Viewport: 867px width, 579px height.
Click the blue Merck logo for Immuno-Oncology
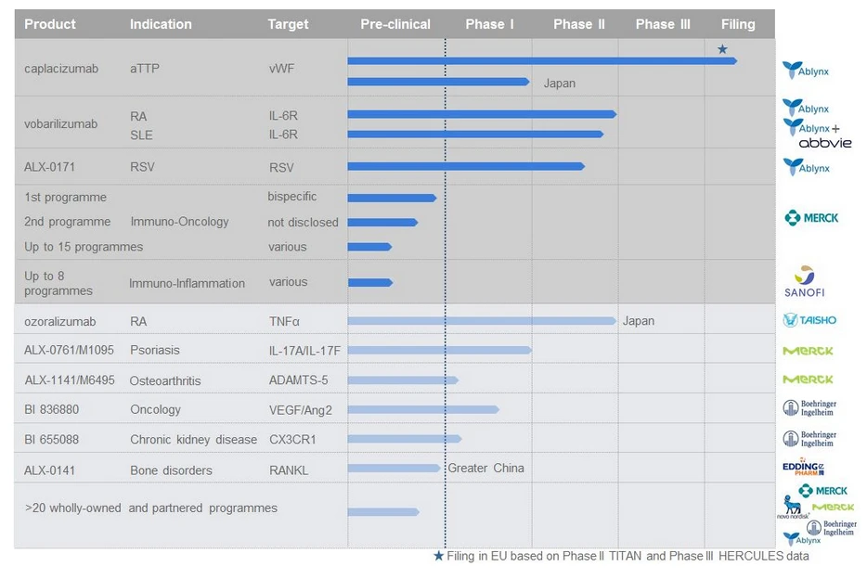click(810, 218)
